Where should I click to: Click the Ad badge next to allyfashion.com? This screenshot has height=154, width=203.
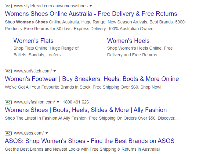(x=8, y=102)
